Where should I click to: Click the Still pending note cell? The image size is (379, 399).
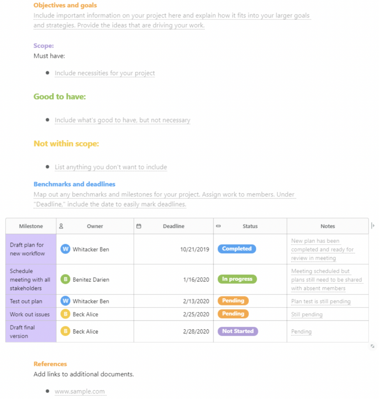coord(328,314)
